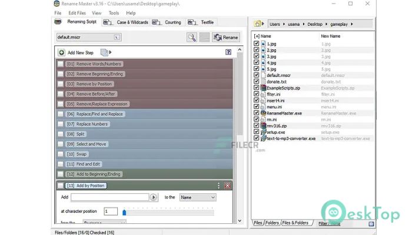Open the default.rmscr script dropdown
The height and width of the screenshot is (235, 412).
pos(117,38)
